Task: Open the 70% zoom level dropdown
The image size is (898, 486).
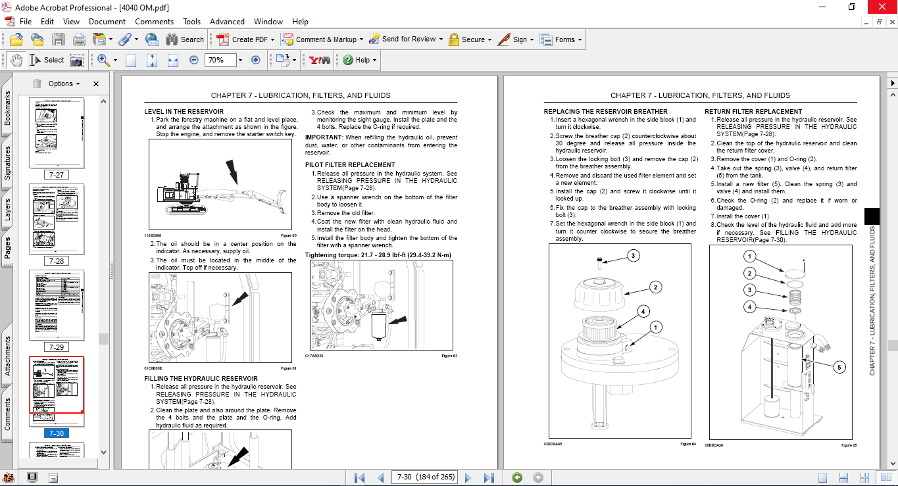Action: (240, 60)
